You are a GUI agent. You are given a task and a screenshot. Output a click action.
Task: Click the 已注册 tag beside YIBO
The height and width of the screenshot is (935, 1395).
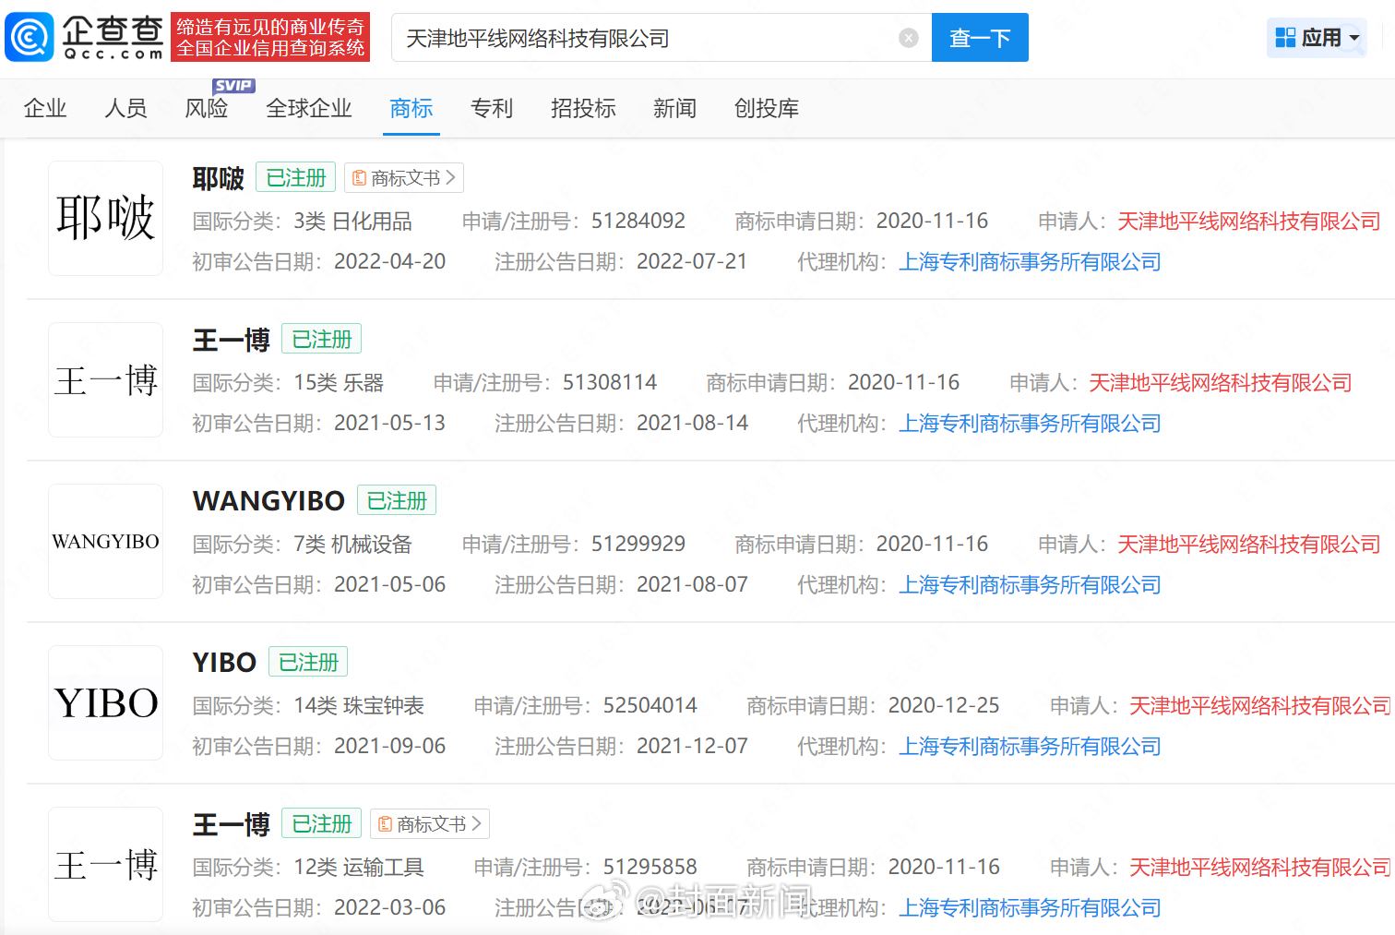[308, 663]
